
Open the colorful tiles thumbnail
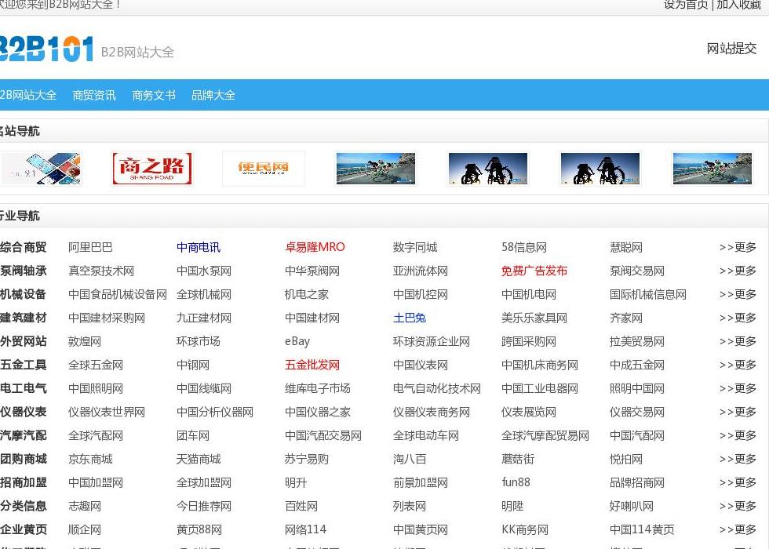coord(40,169)
